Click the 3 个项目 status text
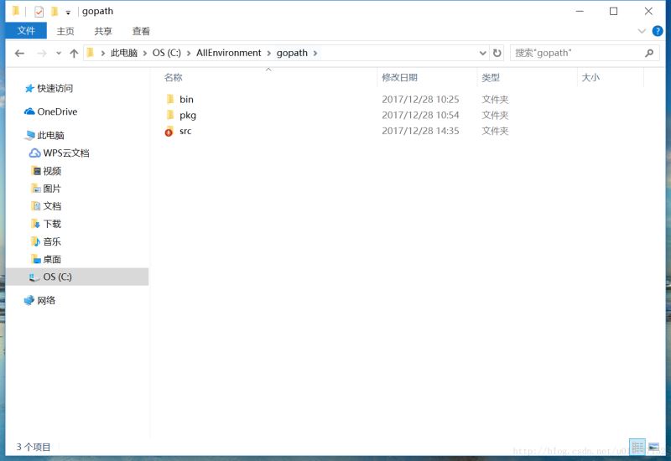Image resolution: width=671 pixels, height=461 pixels. 34,447
